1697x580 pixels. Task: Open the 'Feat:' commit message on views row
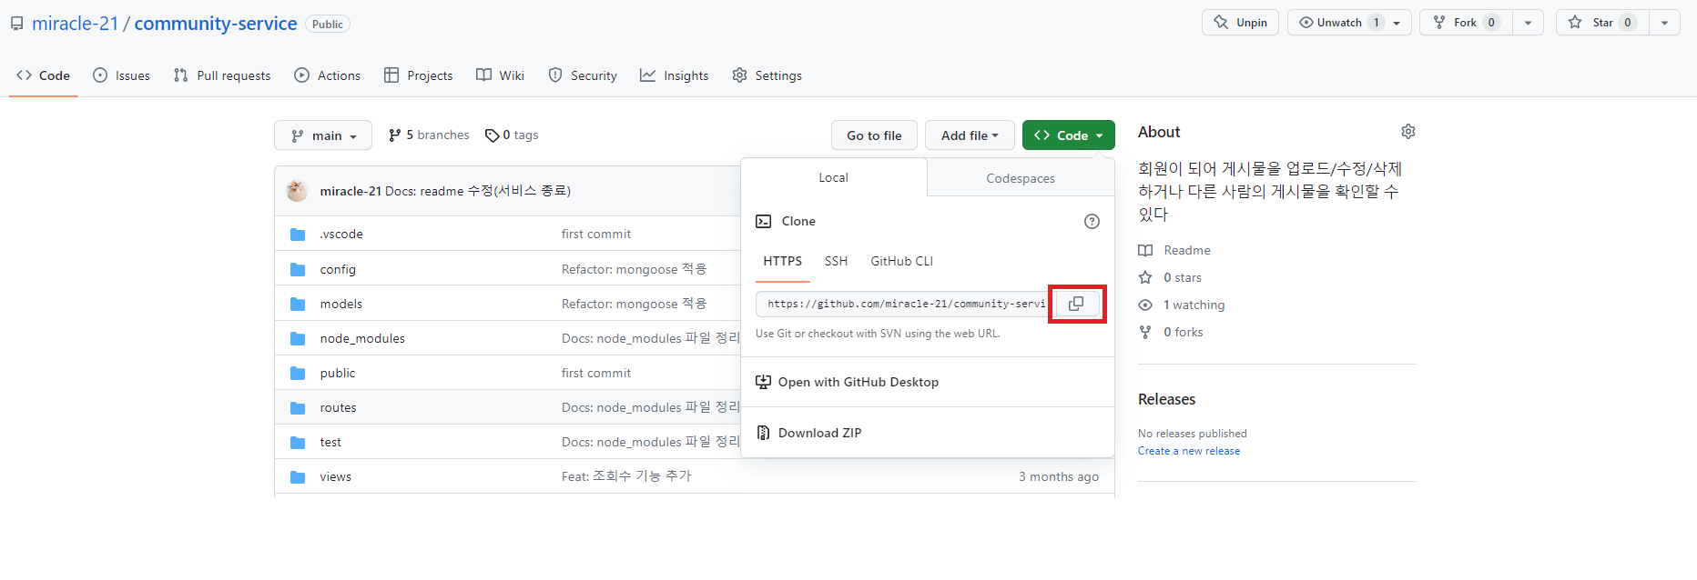(626, 476)
